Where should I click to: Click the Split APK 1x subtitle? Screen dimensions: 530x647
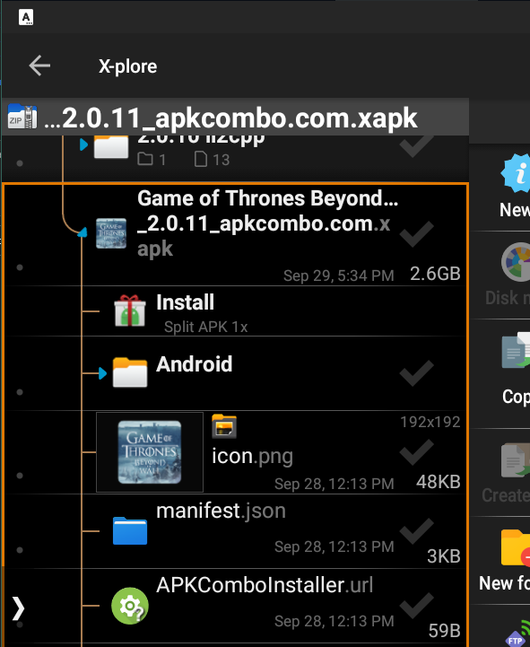[x=206, y=327]
